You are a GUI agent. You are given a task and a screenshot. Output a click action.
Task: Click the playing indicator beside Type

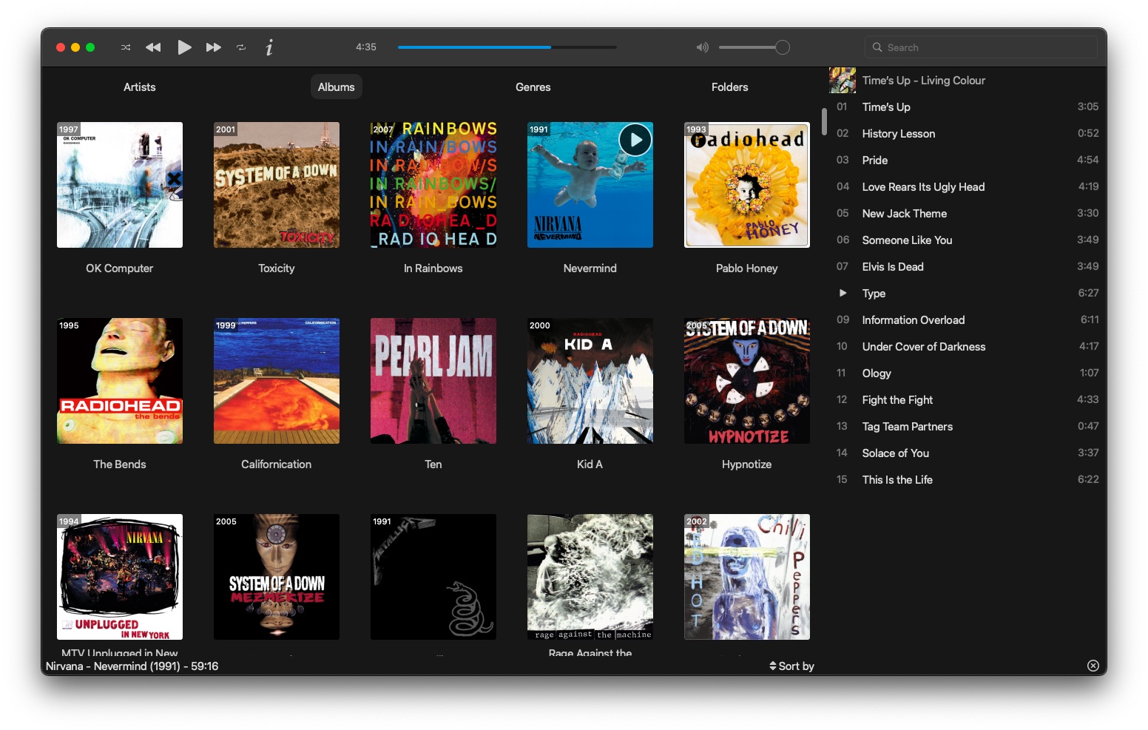click(843, 293)
